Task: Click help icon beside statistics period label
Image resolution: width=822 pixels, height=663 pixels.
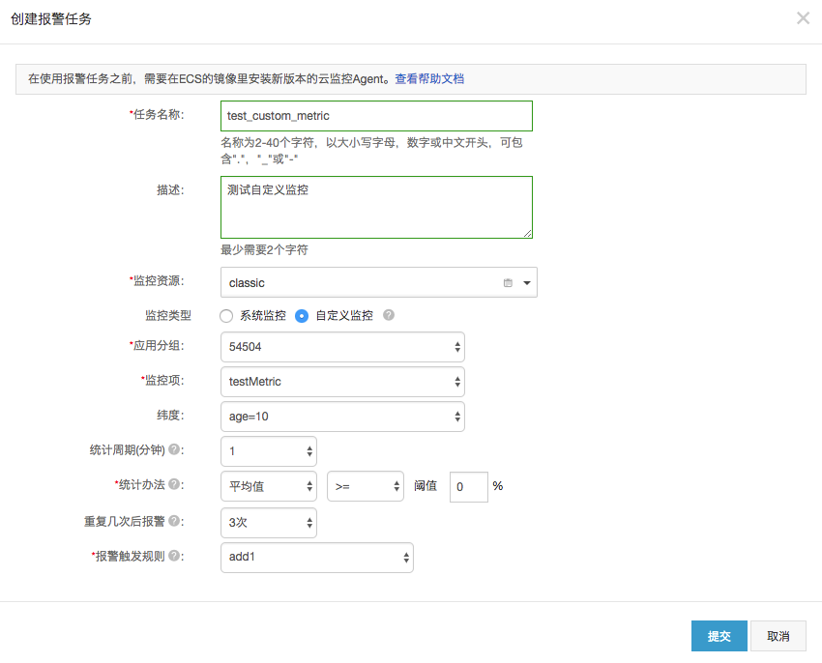Action: point(174,449)
